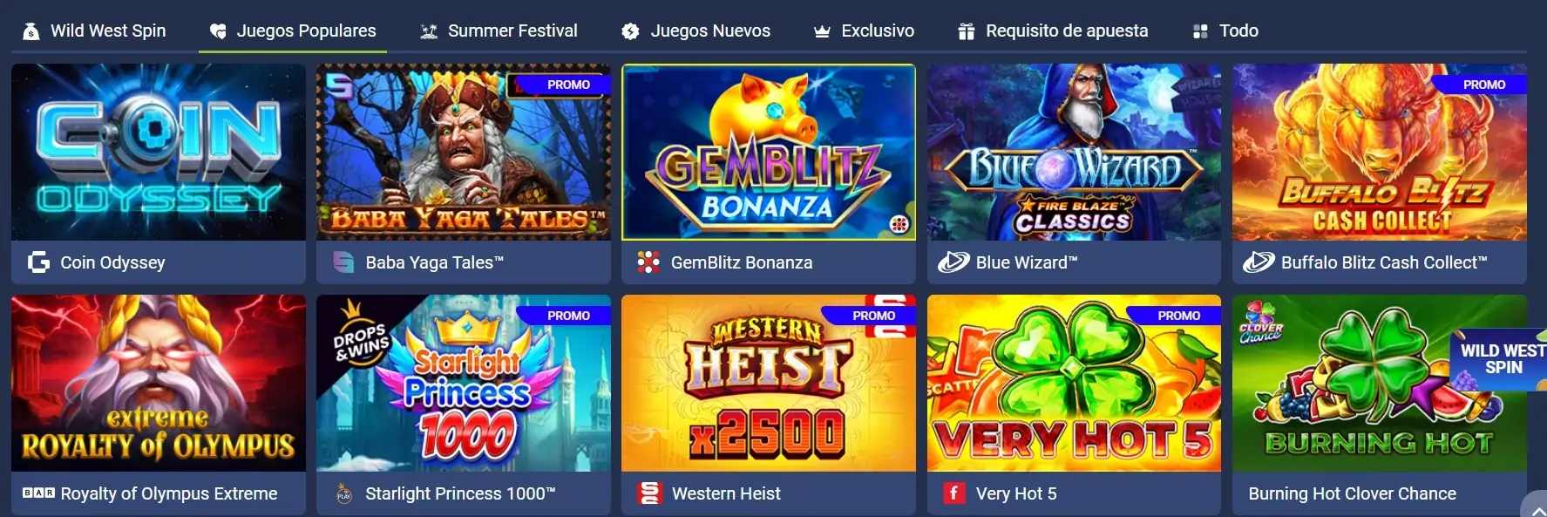The height and width of the screenshot is (517, 1547).
Task: Open the Baba Yaga Tales game thumbnail
Action: pyautogui.click(x=463, y=152)
